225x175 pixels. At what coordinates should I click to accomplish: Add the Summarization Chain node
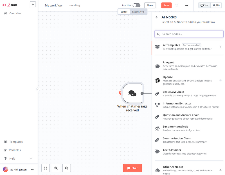click(x=189, y=140)
